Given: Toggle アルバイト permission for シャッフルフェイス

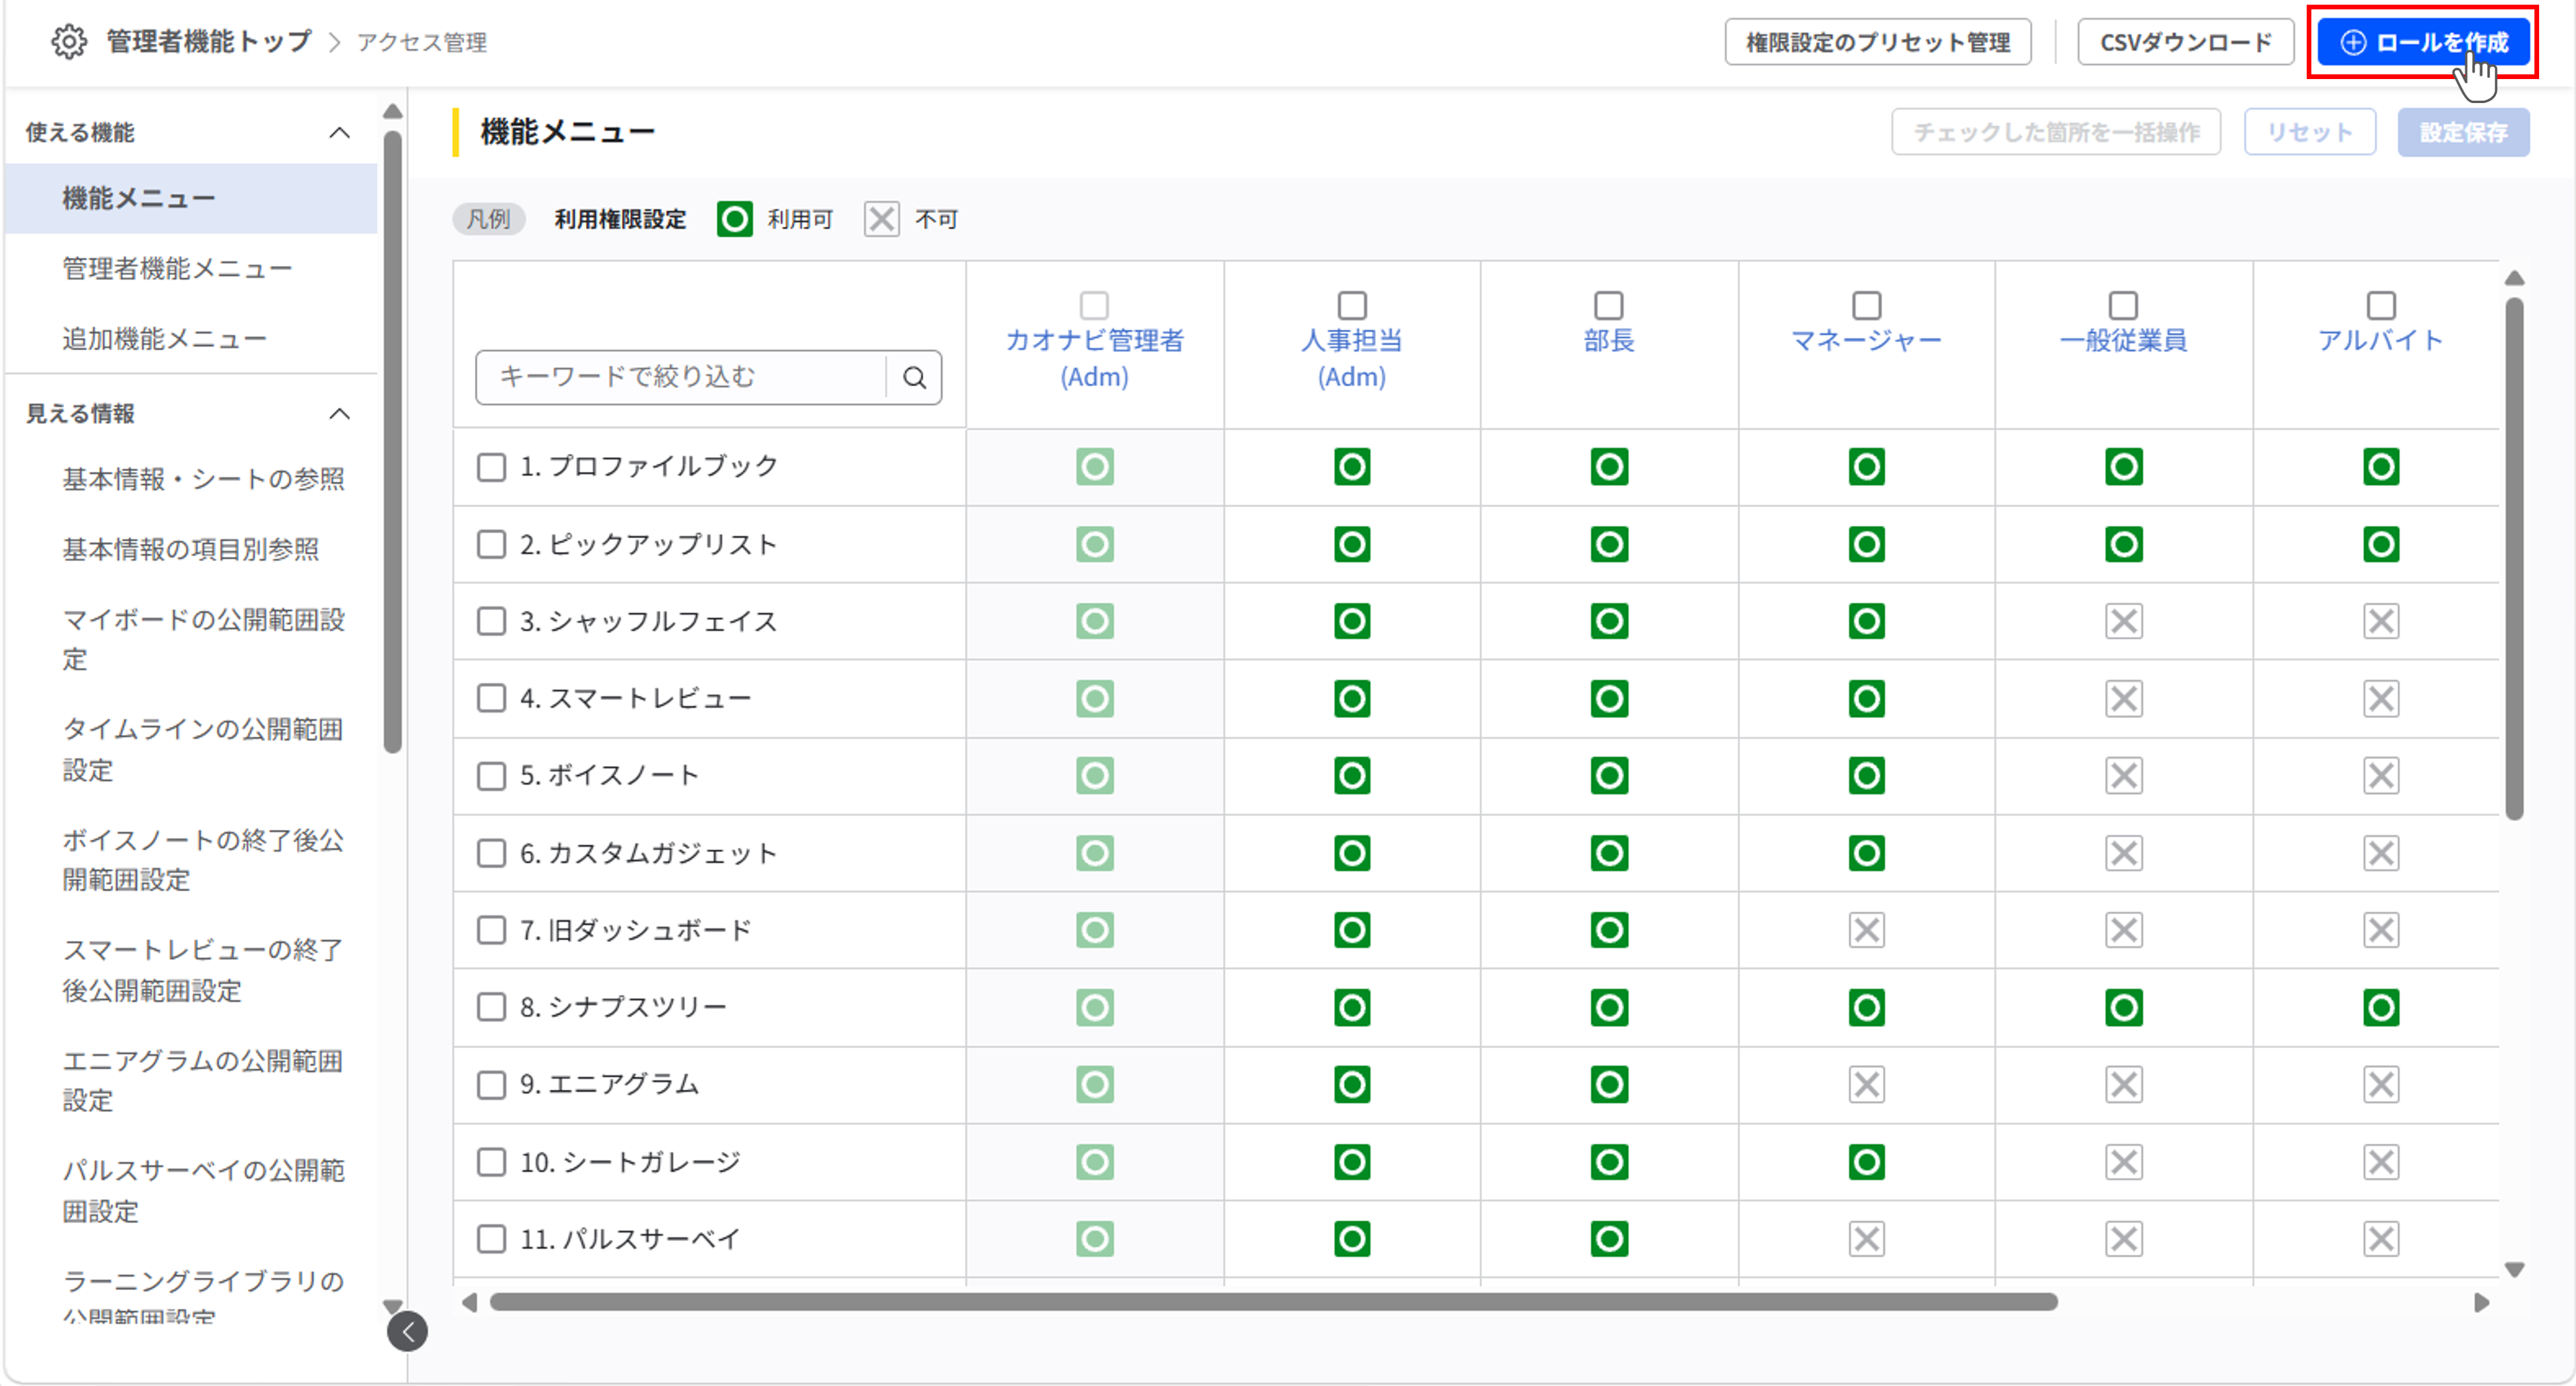Looking at the screenshot, I should [x=2381, y=621].
